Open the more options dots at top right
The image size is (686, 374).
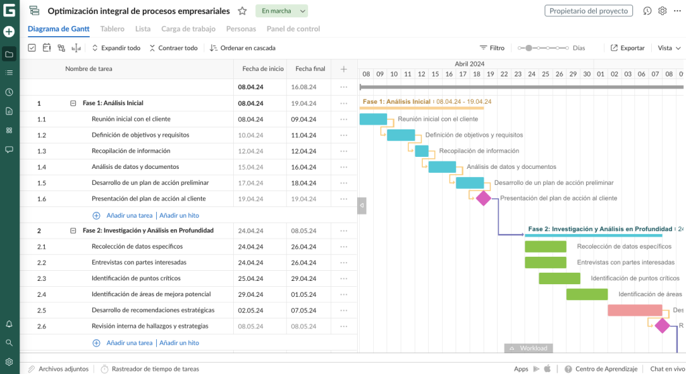coord(677,11)
